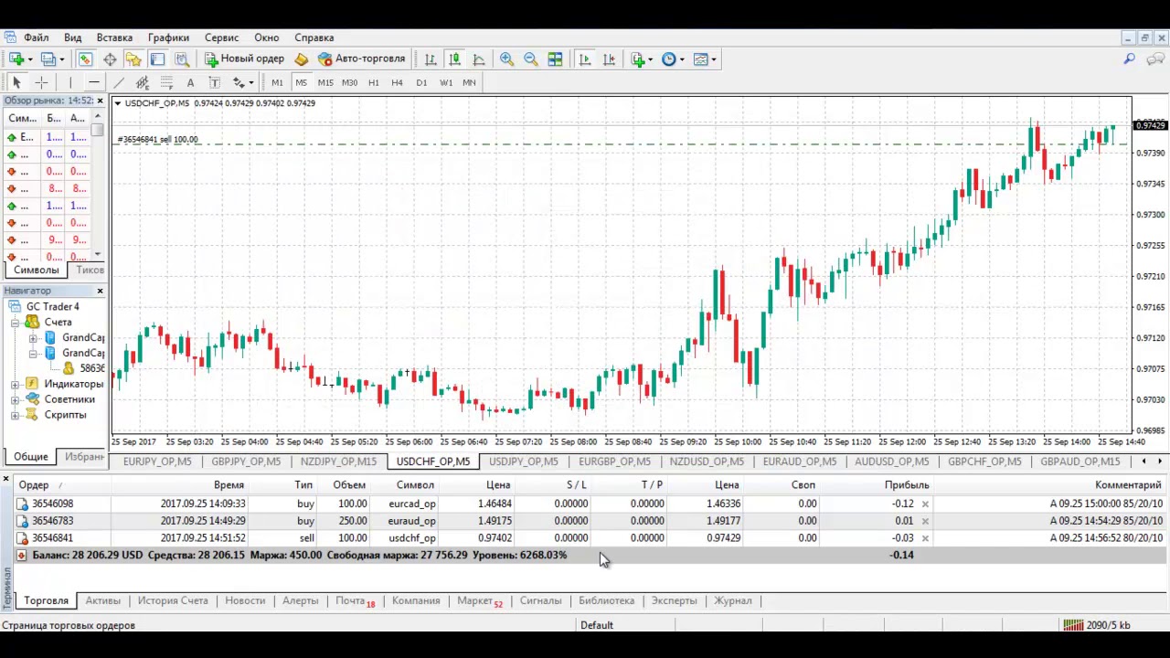Switch to Журнал terminal tab
The image size is (1170, 658).
click(x=733, y=600)
